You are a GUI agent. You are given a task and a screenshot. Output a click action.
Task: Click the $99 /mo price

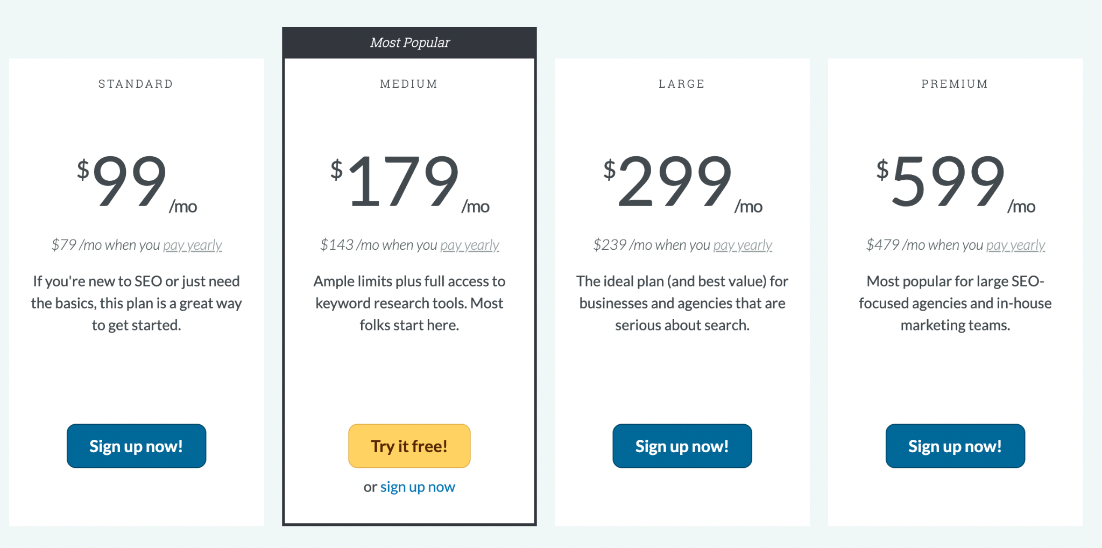coord(137,182)
